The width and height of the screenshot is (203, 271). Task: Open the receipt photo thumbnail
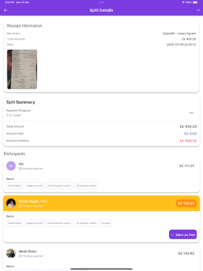point(22,69)
